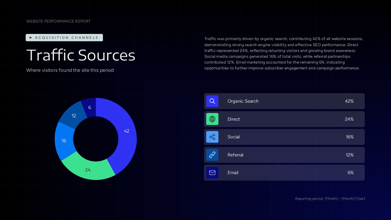This screenshot has height=220, width=391.
Task: Click the chain link icon beside Referral
Action: pos(212,155)
